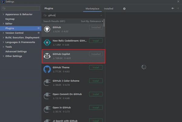Navigate forward using the right arrow

178,8
